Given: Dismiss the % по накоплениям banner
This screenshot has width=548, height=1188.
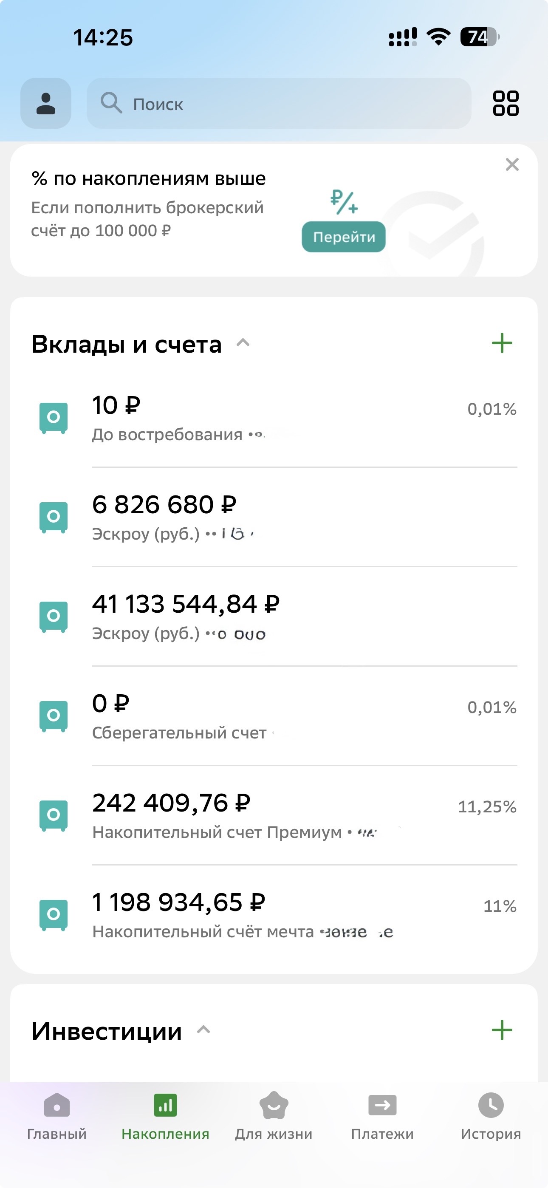Looking at the screenshot, I should [x=512, y=164].
